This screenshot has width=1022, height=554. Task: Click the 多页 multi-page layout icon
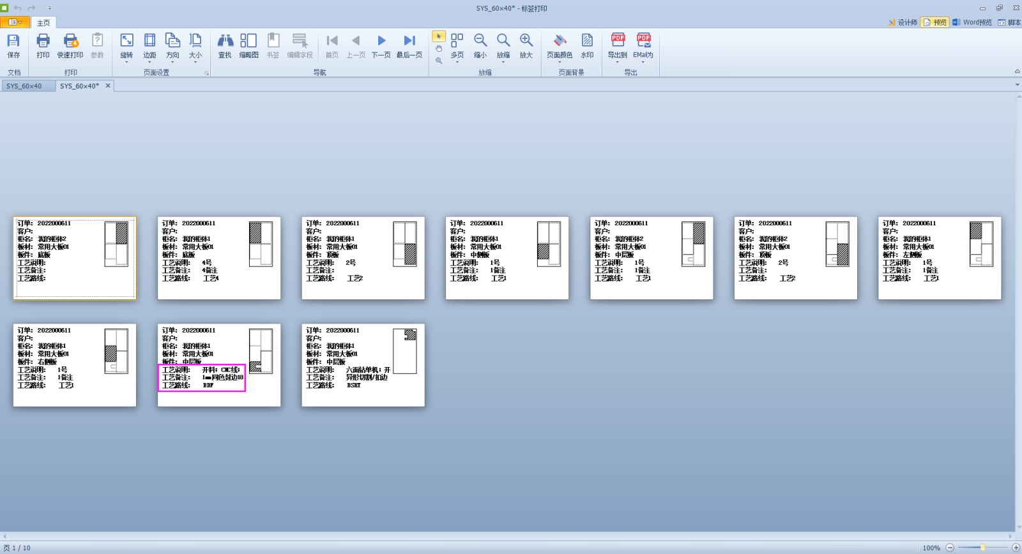click(x=457, y=41)
